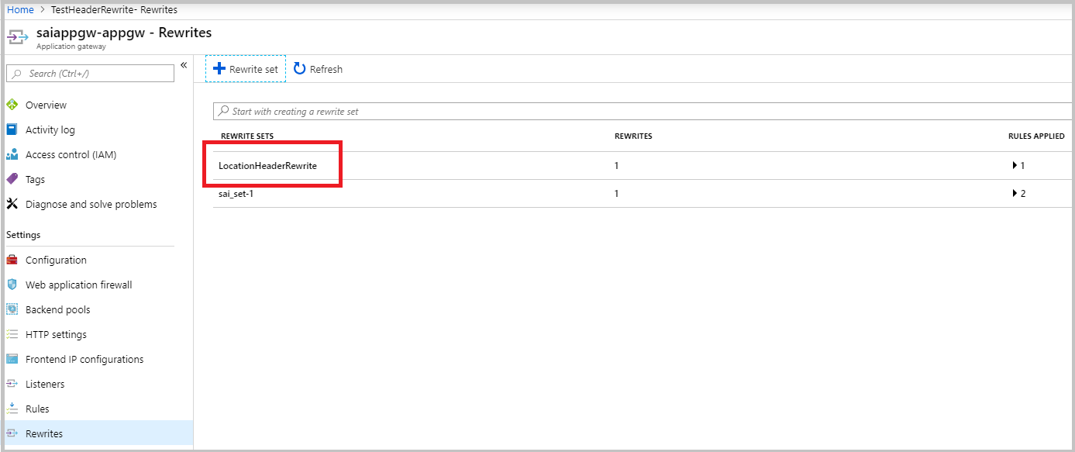
Task: Navigate to Home via breadcrumb
Action: (x=20, y=9)
